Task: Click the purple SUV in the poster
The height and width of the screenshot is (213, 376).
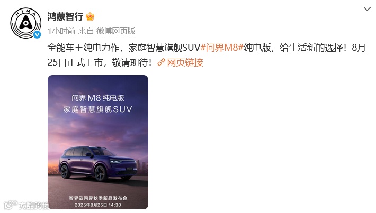Action: point(98,163)
